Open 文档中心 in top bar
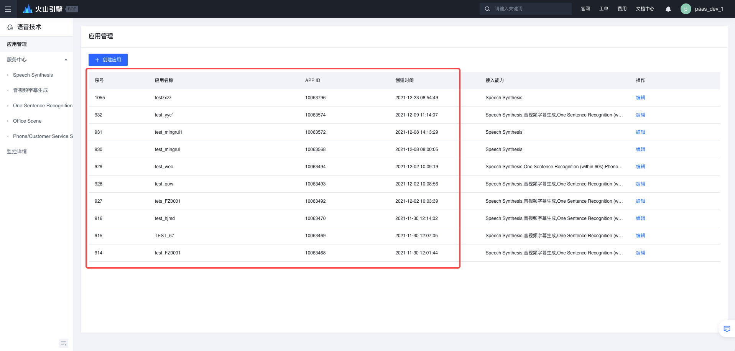Image resolution: width=735 pixels, height=351 pixels. (x=645, y=9)
